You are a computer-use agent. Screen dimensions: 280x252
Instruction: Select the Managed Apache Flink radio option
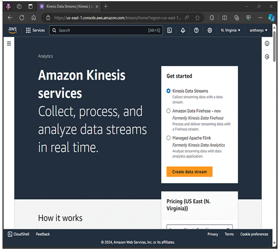click(x=168, y=138)
